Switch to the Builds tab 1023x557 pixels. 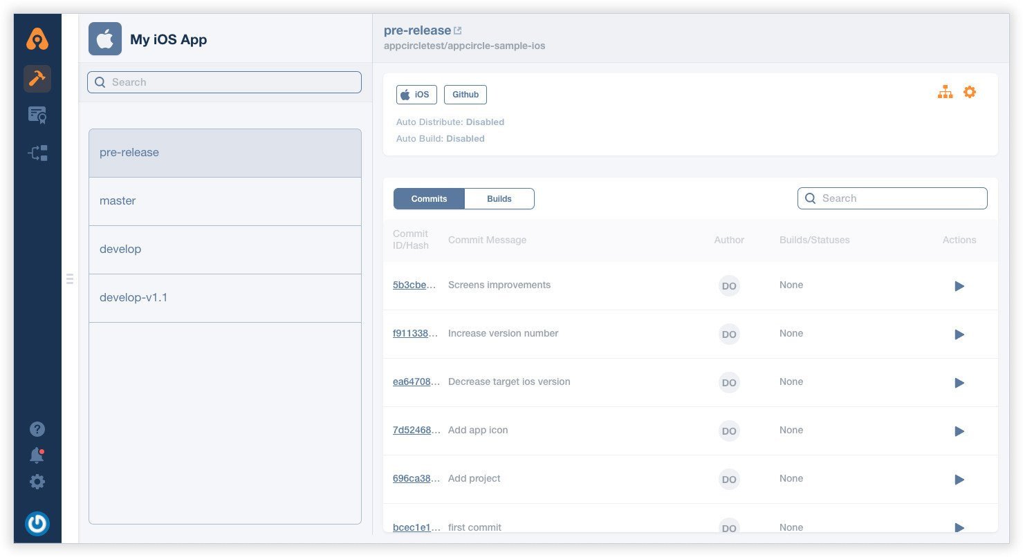499,198
